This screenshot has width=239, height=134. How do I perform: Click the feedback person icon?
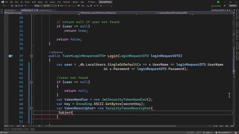(x=225, y=6)
